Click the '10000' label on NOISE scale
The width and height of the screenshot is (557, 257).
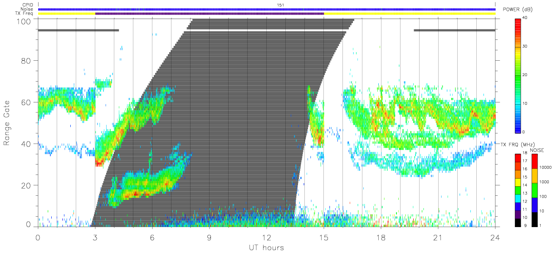(x=546, y=167)
